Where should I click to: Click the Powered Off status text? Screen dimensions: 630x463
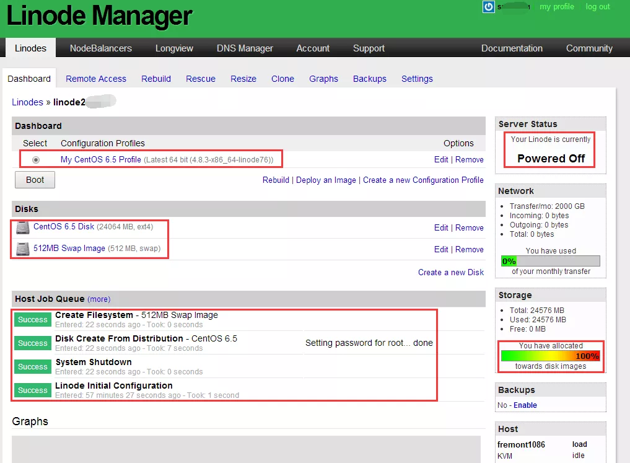[x=551, y=159]
